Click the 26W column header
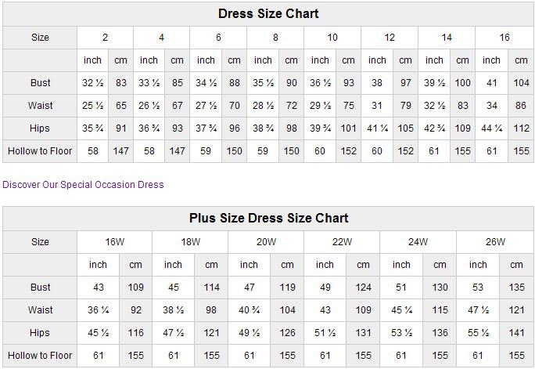This screenshot has height=369, width=535. pos(495,242)
